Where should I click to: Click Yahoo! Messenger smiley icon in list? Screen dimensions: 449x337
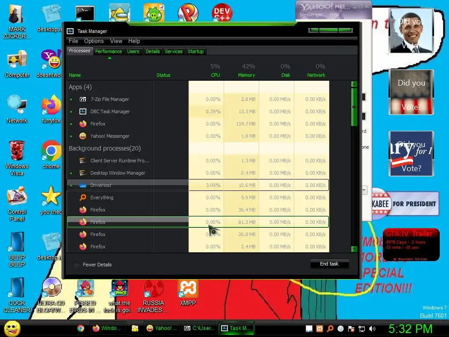[83, 136]
